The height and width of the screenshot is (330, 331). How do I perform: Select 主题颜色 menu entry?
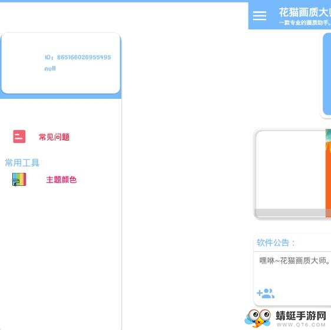[61, 179]
